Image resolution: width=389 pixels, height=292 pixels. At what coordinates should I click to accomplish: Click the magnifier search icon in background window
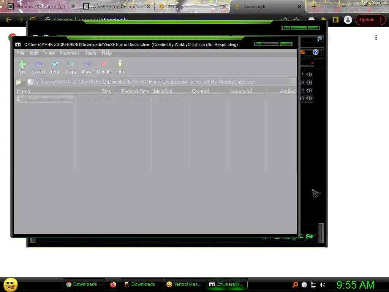[x=319, y=39]
